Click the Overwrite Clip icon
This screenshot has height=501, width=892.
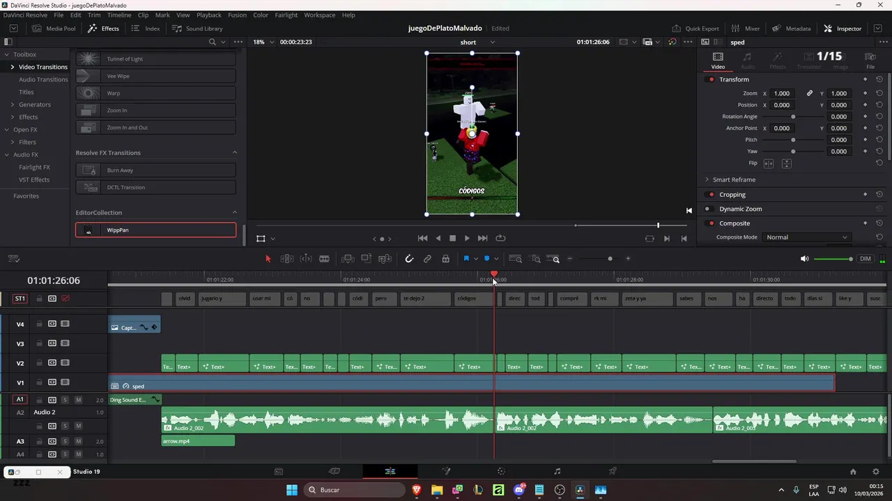[366, 259]
